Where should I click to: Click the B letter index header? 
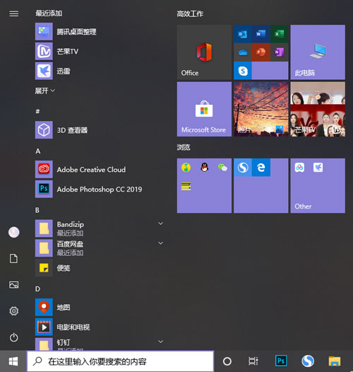click(x=37, y=210)
